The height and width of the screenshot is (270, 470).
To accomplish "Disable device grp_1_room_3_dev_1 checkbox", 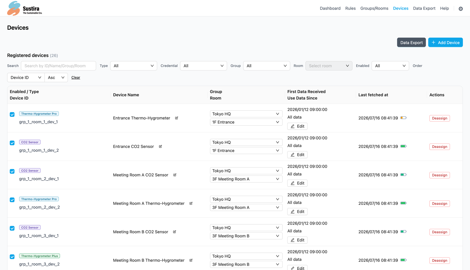I will pyautogui.click(x=12, y=228).
